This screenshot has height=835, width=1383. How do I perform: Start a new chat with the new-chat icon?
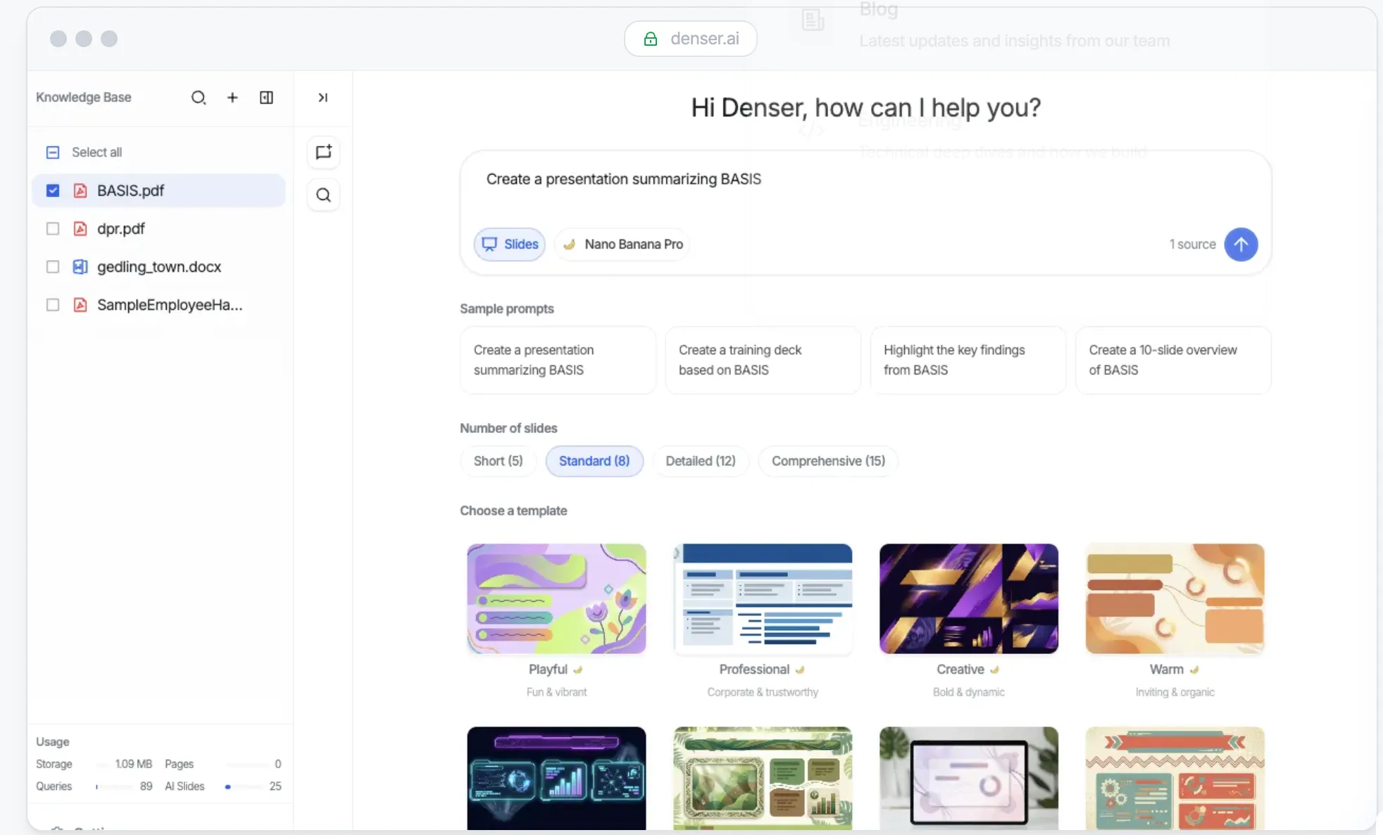click(x=323, y=152)
